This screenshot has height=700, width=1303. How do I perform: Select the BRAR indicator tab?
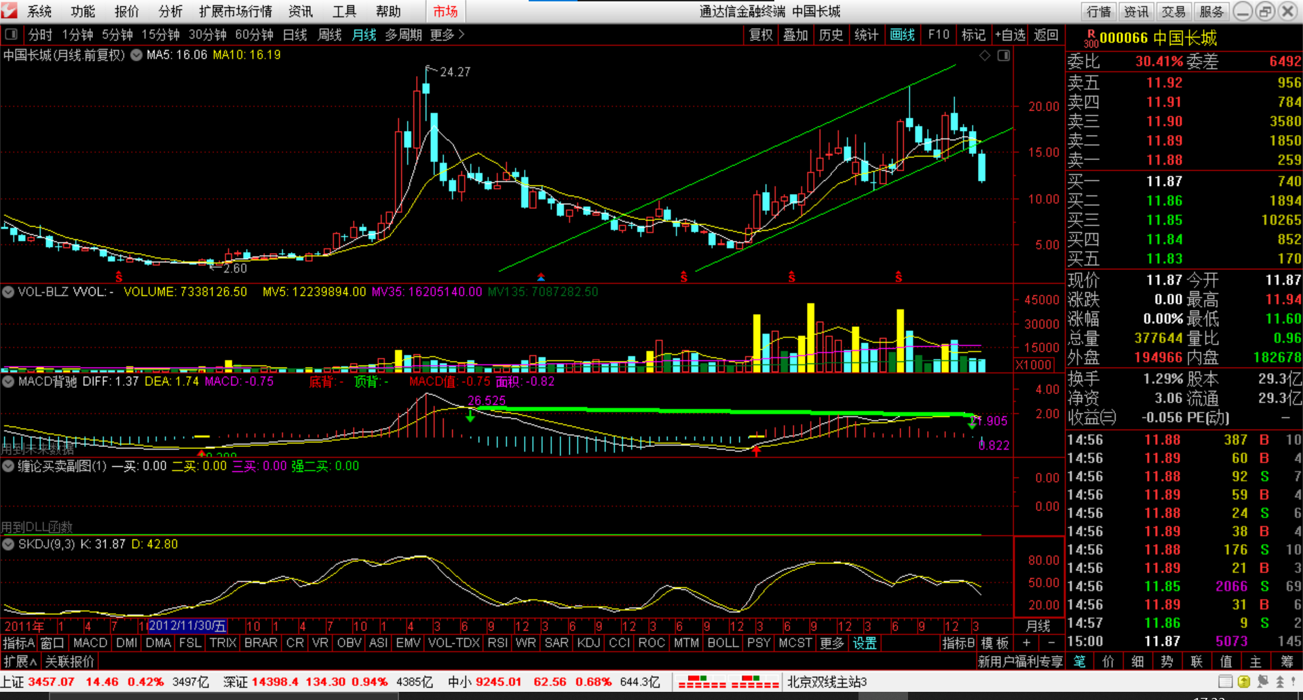pos(261,642)
